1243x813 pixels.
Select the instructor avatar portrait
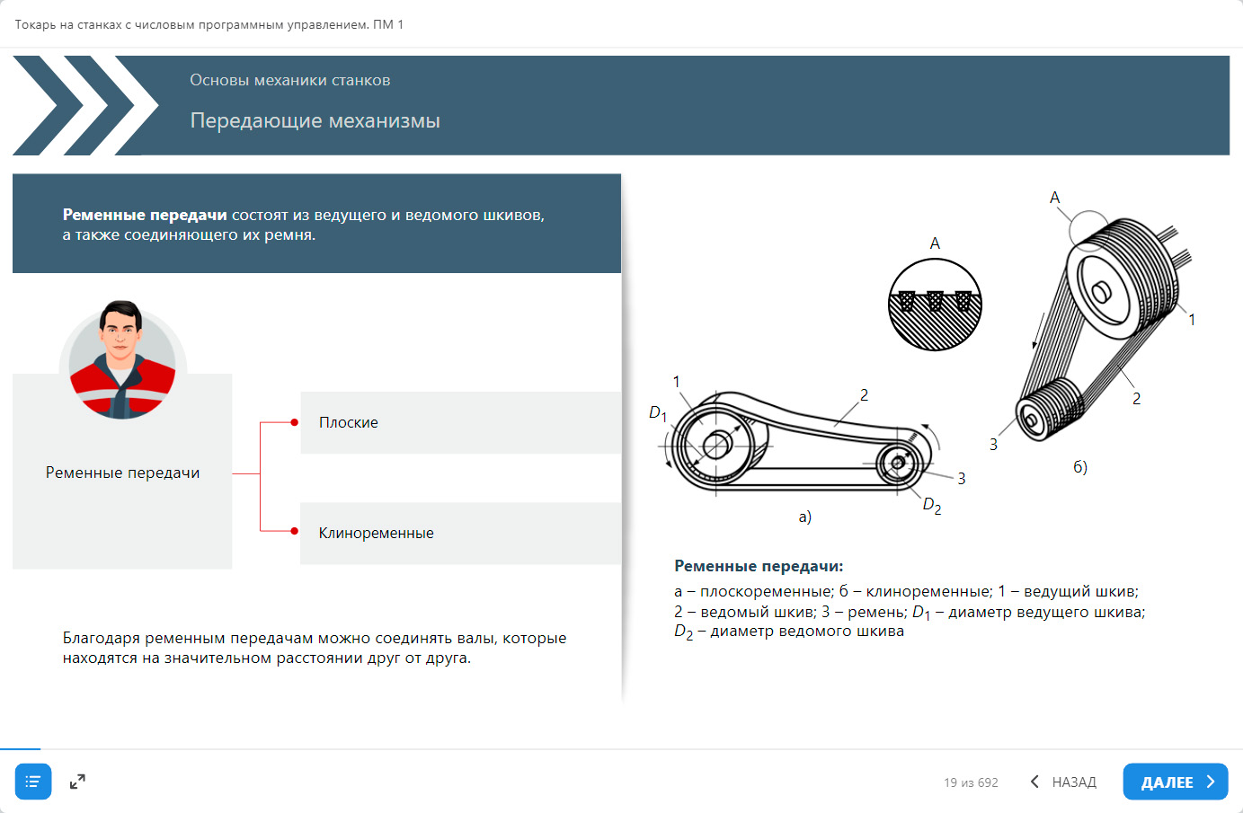pos(122,361)
